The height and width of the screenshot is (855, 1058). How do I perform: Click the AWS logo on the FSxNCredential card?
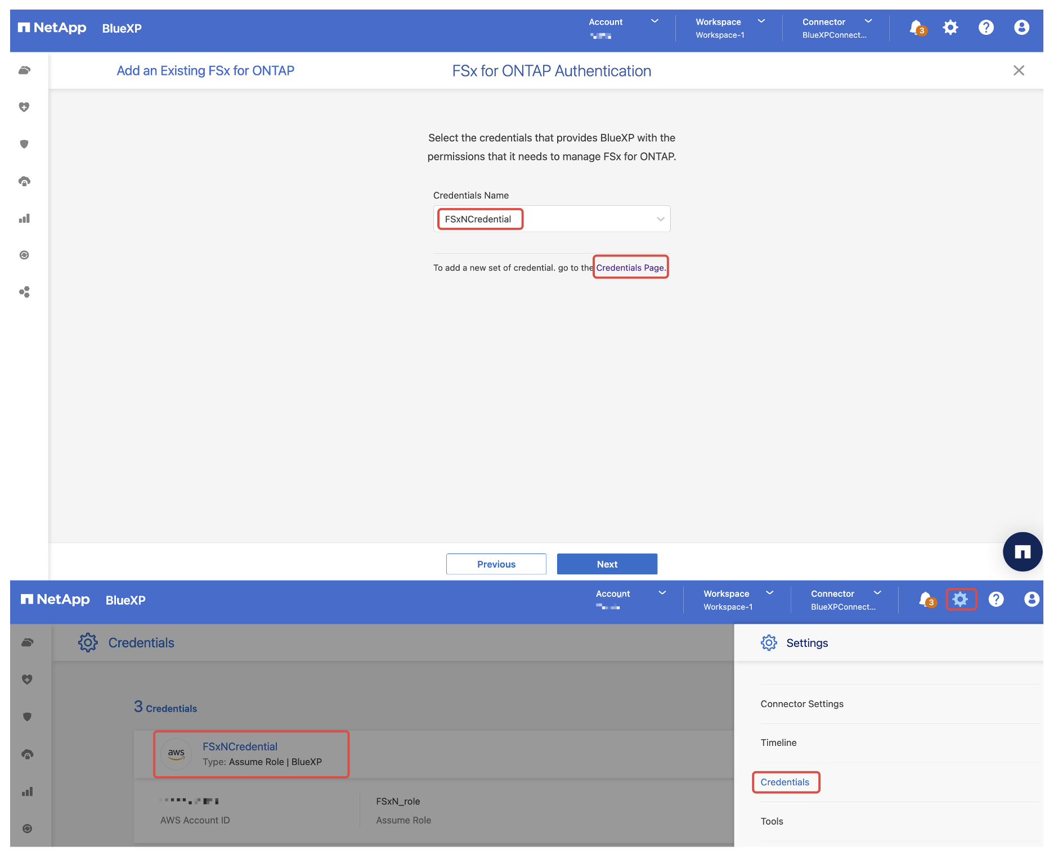[x=176, y=754]
